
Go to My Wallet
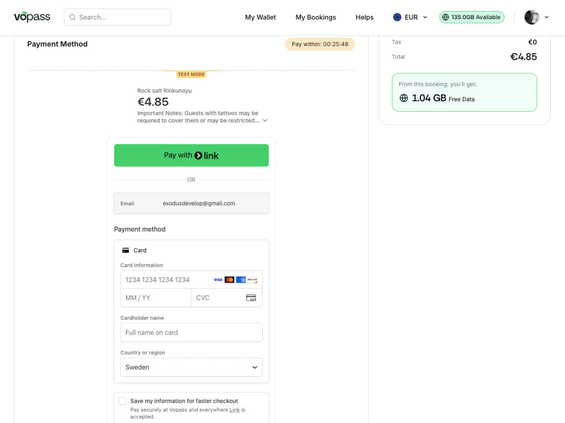point(260,17)
